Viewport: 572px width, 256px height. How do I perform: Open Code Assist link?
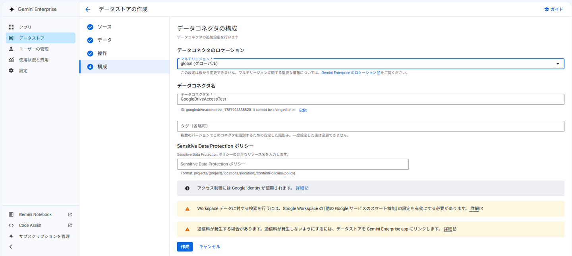point(41,225)
